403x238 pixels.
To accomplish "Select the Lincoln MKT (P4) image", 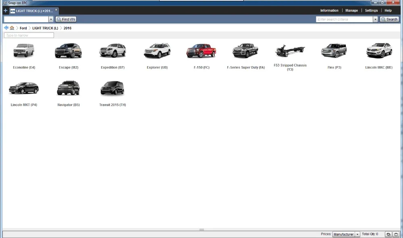I will (24, 88).
